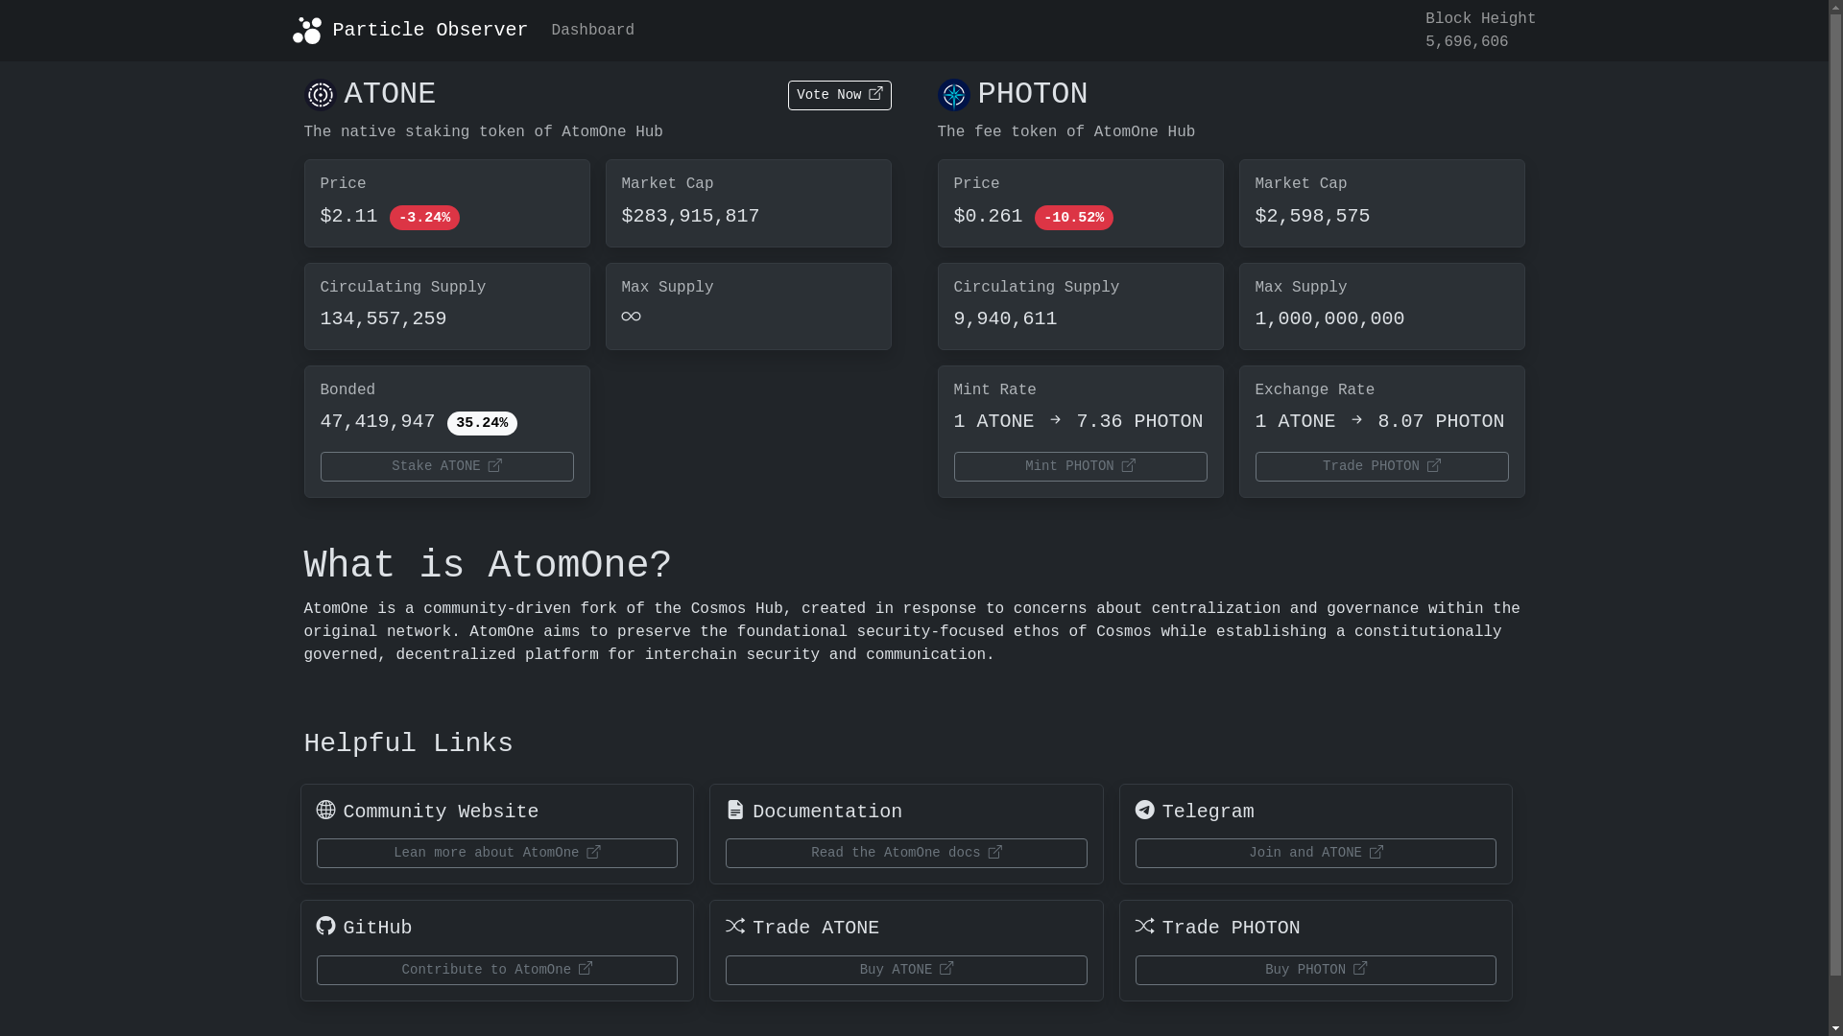
Task: Open Contribute to AtomOne button
Action: [496, 970]
